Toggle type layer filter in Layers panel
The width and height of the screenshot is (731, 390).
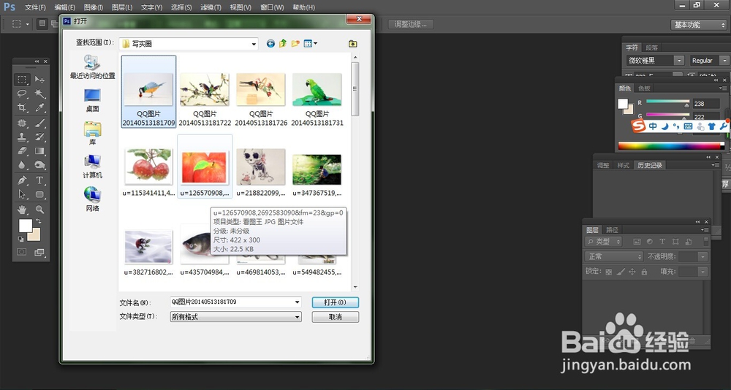coord(662,242)
